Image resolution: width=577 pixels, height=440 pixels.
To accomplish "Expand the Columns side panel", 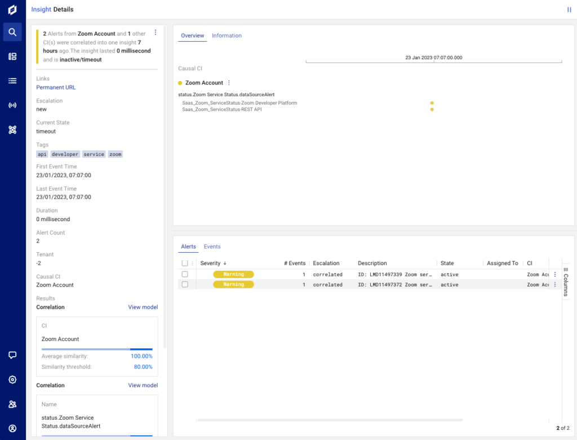I will [566, 282].
